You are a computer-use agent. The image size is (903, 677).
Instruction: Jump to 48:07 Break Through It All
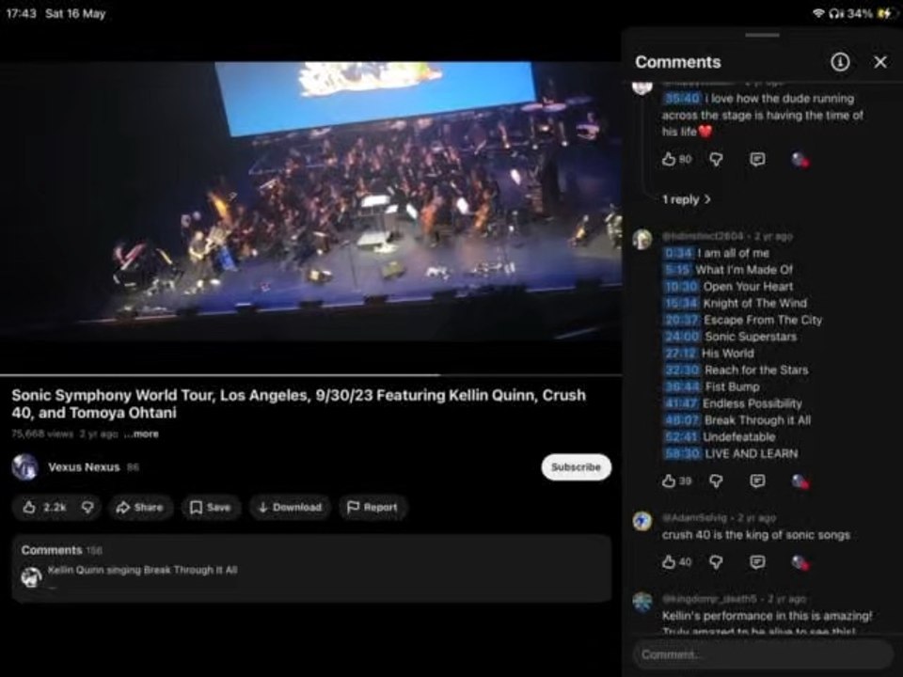[x=682, y=420]
